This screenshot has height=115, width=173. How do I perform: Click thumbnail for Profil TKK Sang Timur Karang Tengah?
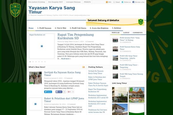coord(115,76)
